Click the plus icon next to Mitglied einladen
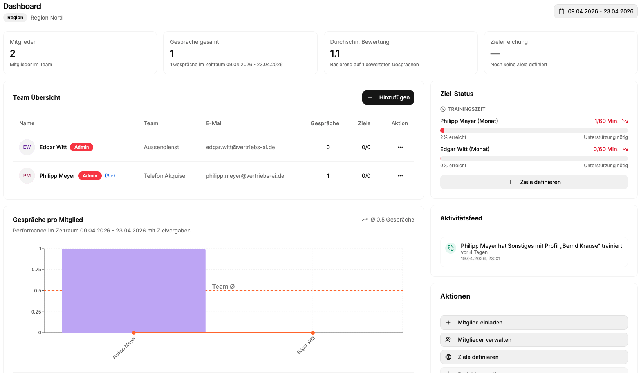 coord(448,323)
